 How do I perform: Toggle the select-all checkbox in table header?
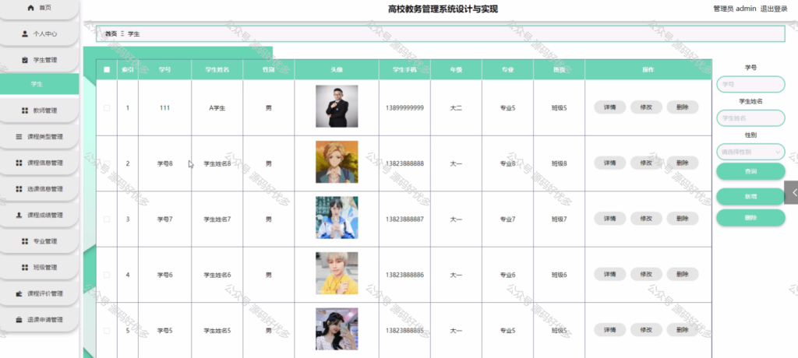pyautogui.click(x=107, y=70)
